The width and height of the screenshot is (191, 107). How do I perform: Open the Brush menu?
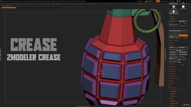click(x=8, y=4)
